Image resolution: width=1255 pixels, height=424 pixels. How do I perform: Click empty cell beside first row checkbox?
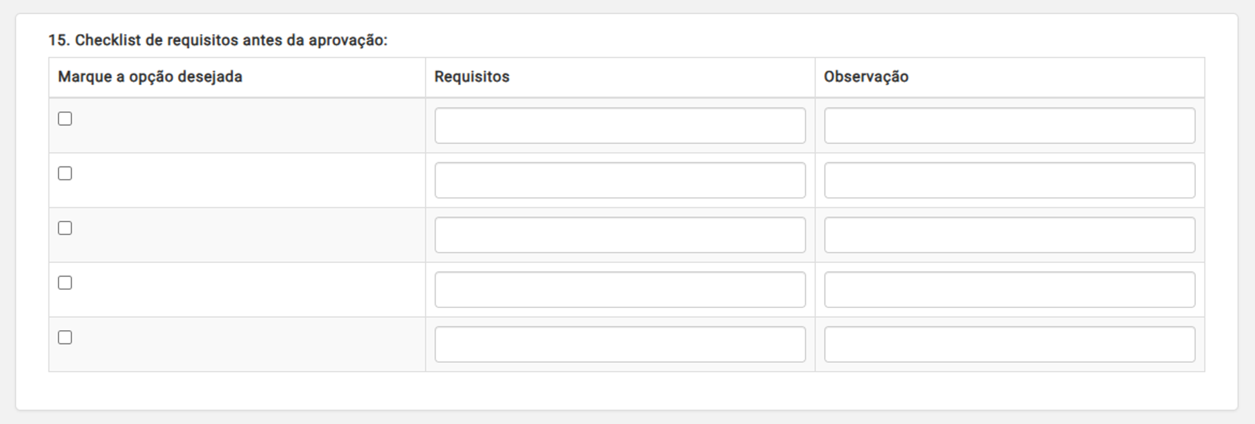pyautogui.click(x=248, y=125)
